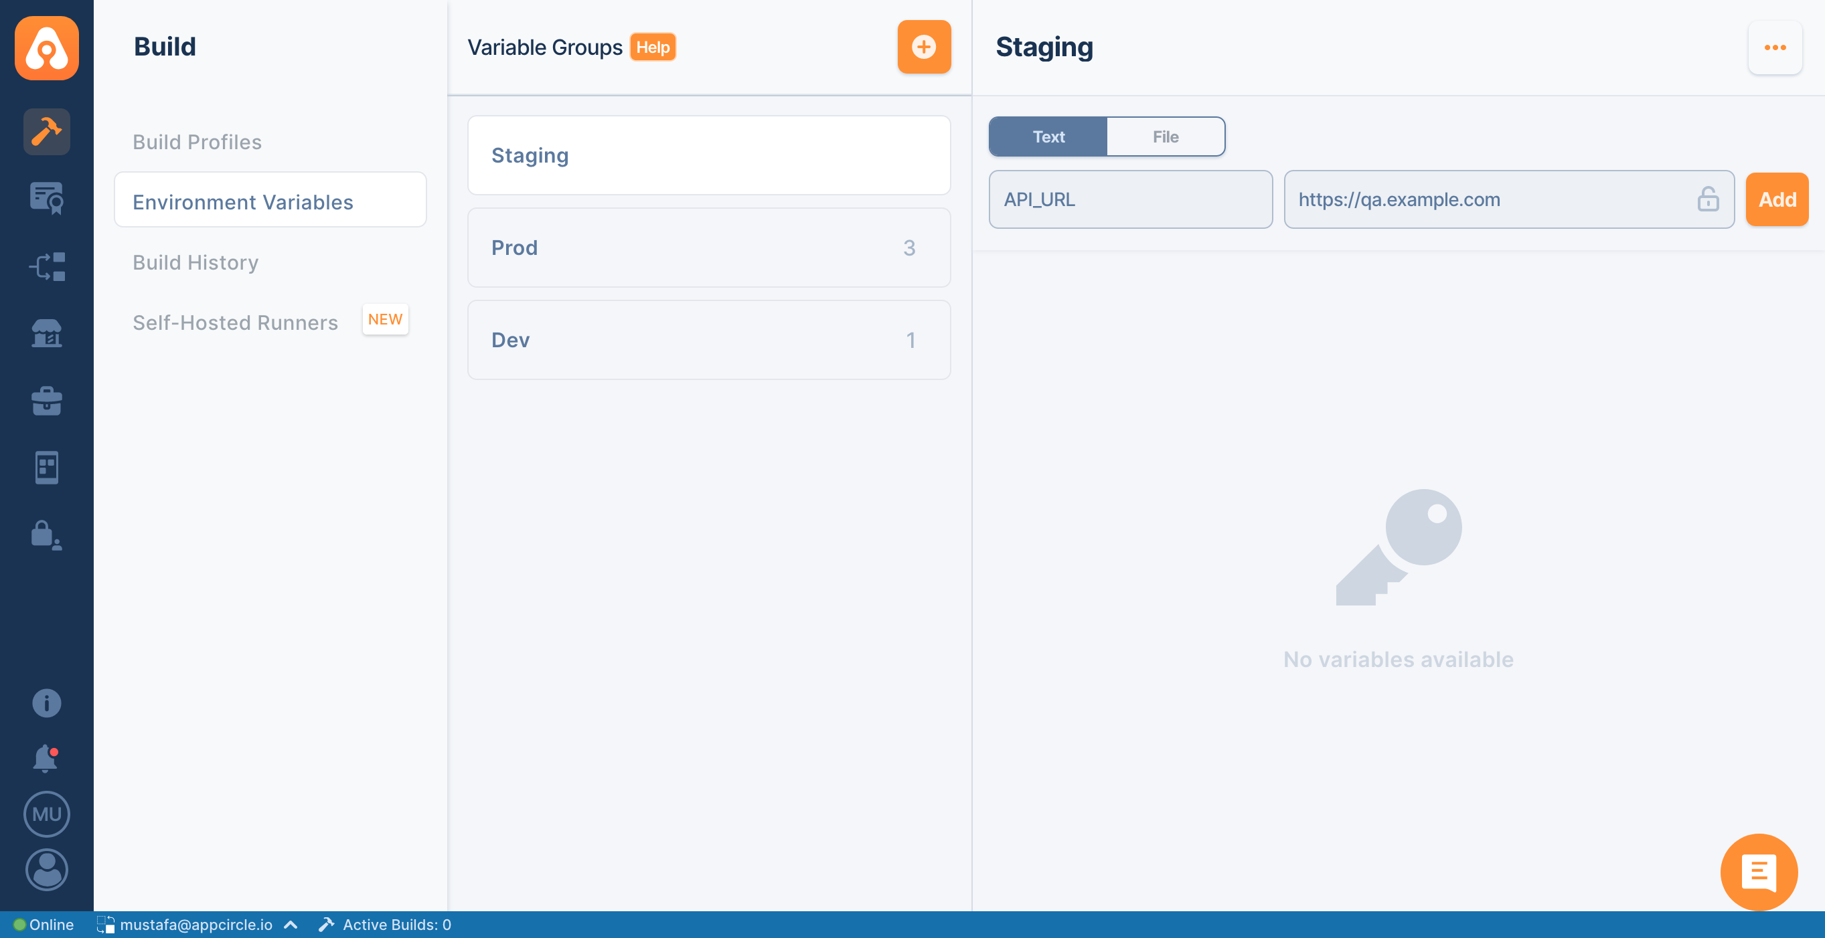Open the briefcase icon in the sidebar
The image size is (1825, 938).
pos(47,401)
